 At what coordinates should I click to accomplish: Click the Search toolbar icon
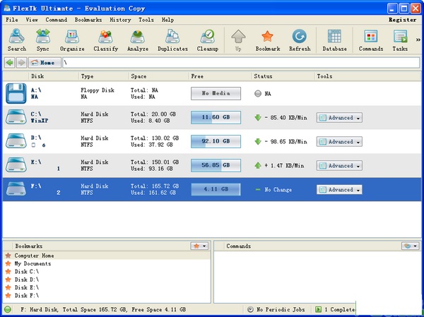coord(16,40)
